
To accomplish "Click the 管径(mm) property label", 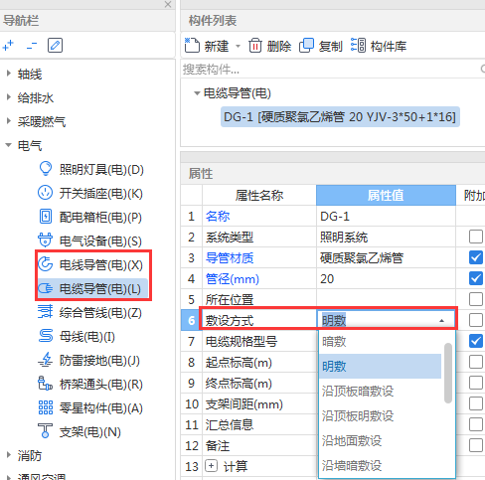I will (233, 279).
